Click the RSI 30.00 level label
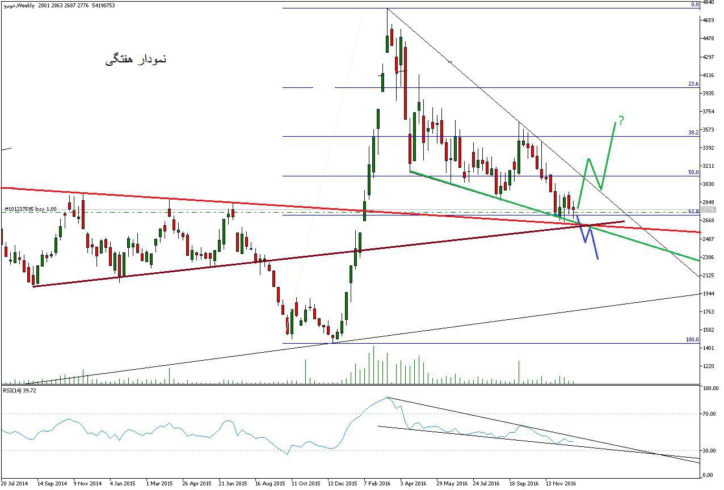Screen dimensions: 724x490 click(709, 450)
